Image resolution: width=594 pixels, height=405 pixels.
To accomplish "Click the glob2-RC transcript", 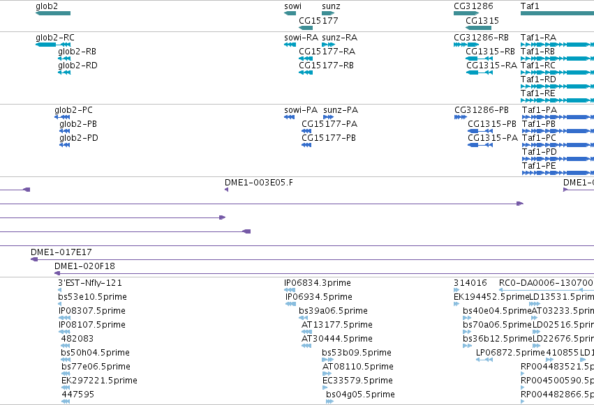I will click(x=55, y=38).
